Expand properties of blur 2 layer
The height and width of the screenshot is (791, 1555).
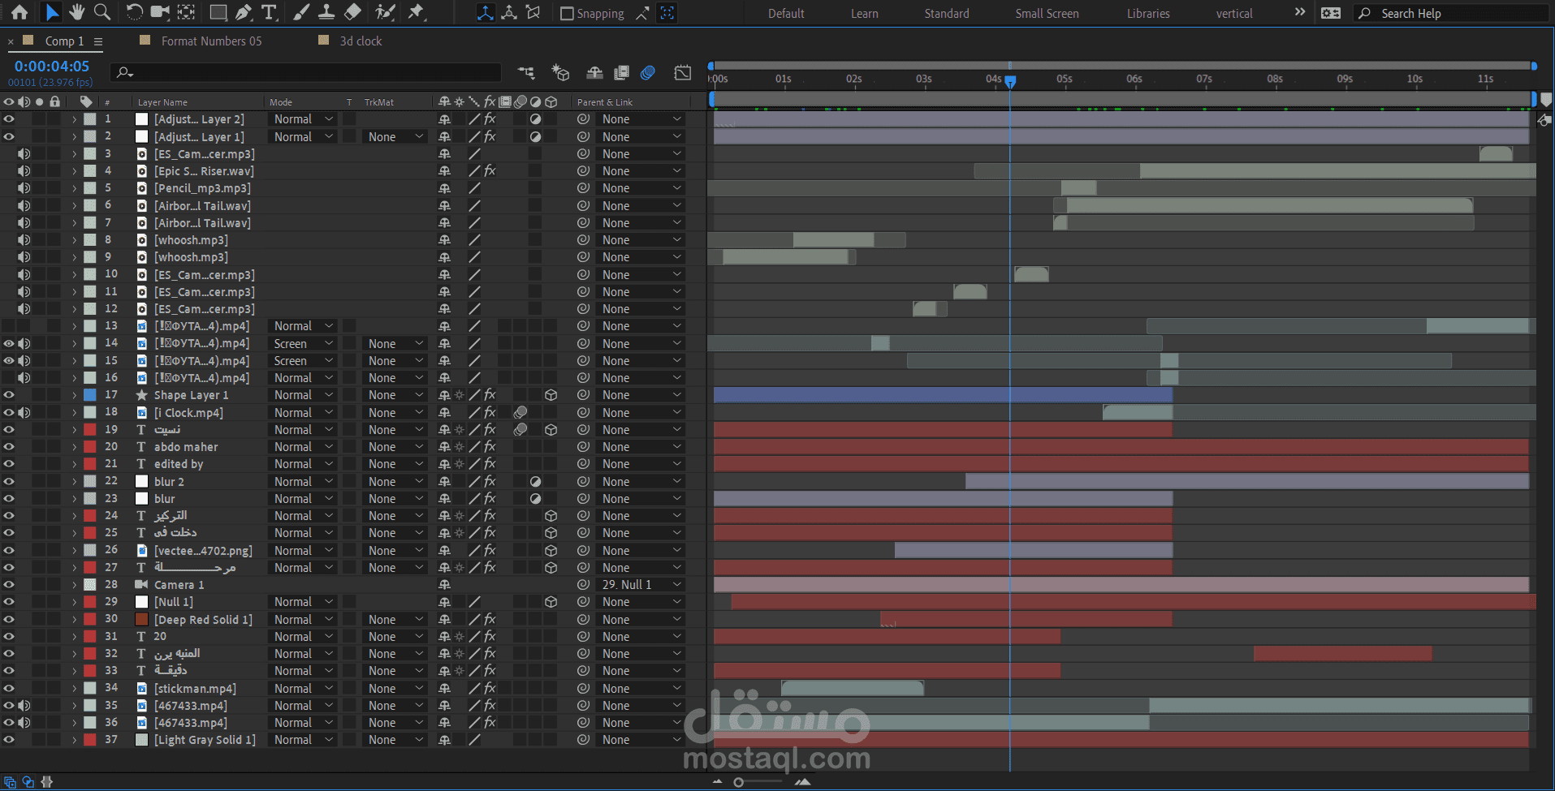pos(74,482)
